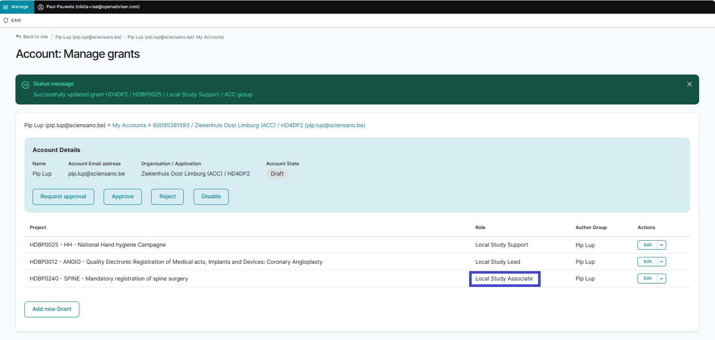This screenshot has width=715, height=340.
Task: Click the EAM shield icon
Action: pyautogui.click(x=6, y=21)
